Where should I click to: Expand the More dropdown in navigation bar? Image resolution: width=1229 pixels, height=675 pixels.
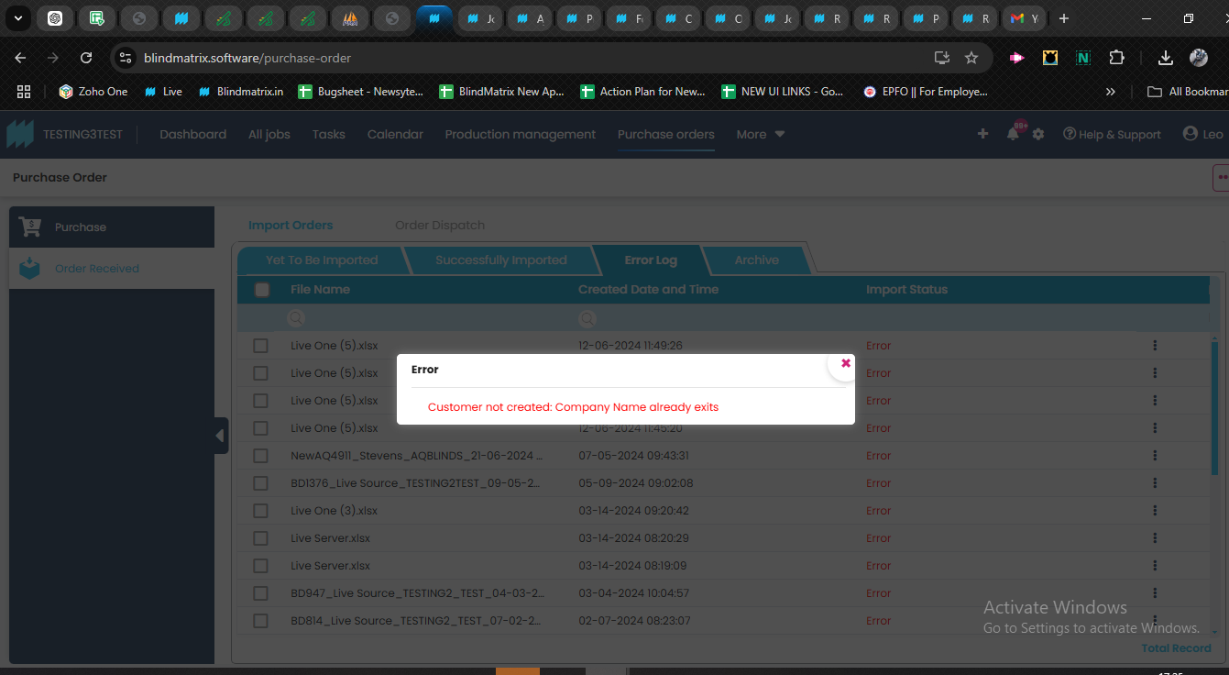(761, 134)
